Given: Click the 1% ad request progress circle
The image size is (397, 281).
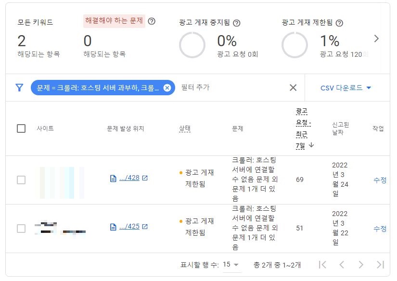Looking at the screenshot, I should 295,43.
